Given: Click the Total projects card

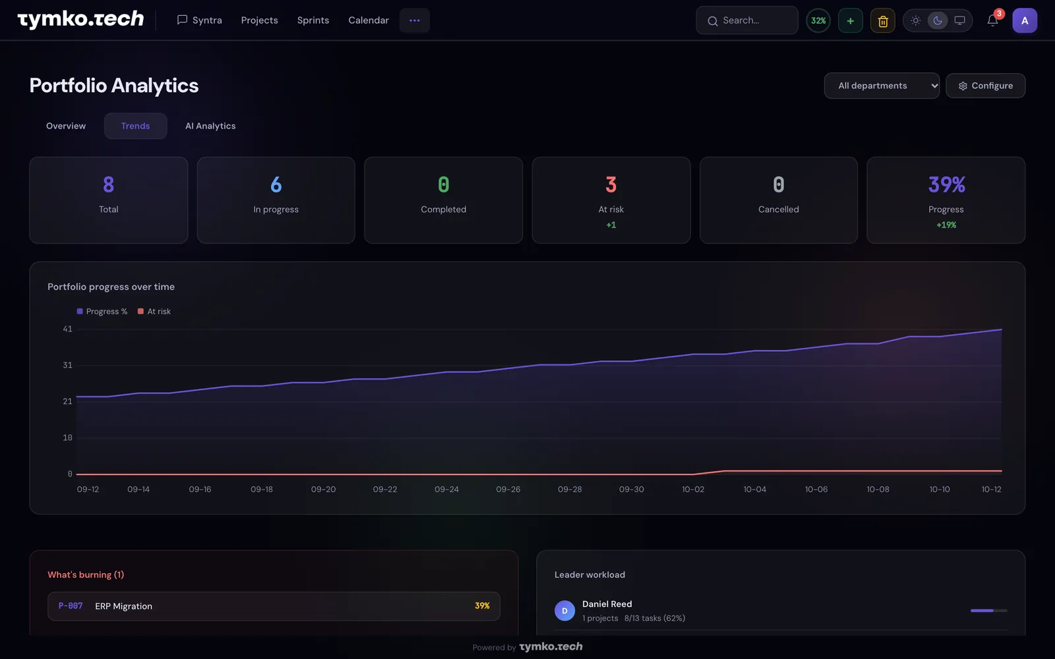Looking at the screenshot, I should [109, 200].
